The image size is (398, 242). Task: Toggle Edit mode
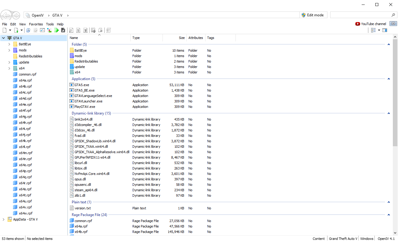313,15
